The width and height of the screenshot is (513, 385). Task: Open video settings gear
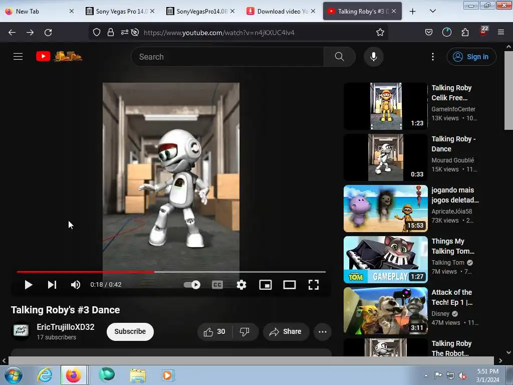[x=241, y=285]
